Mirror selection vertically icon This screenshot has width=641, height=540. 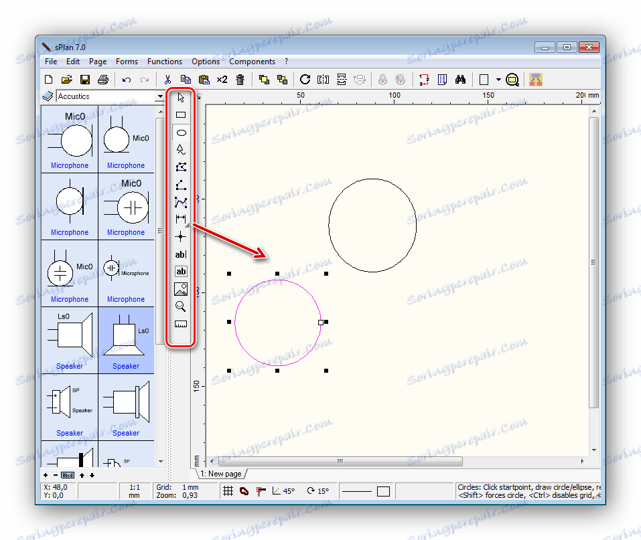point(342,80)
